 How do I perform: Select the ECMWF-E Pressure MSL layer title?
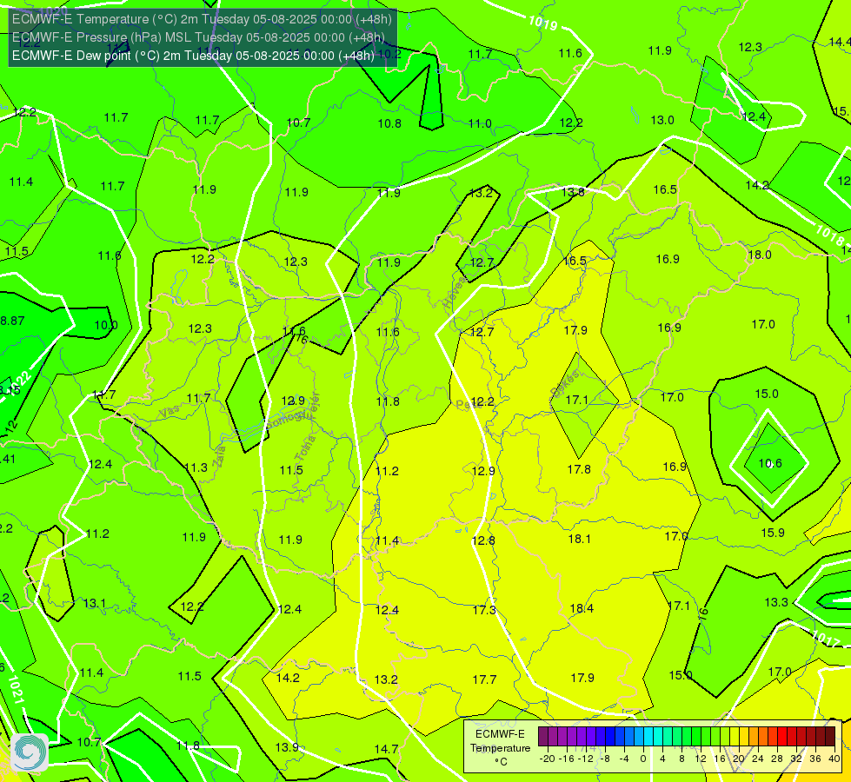[198, 37]
